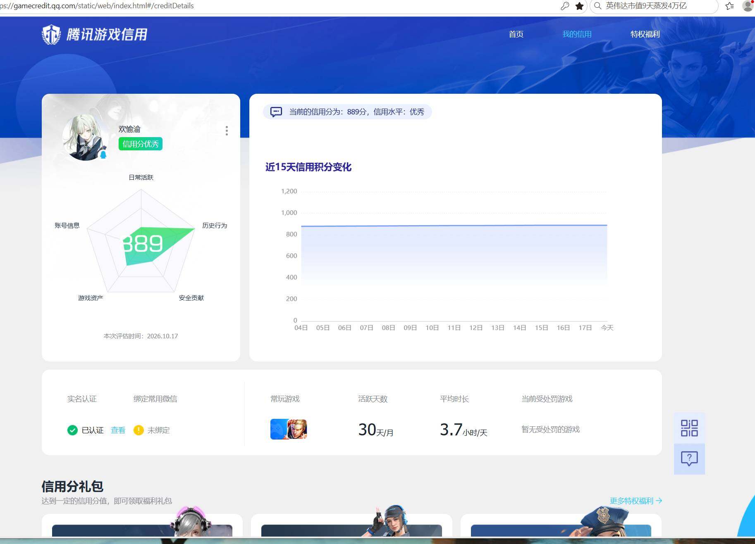755x544 pixels.
Task: Click the 30天/月 active days value
Action: tap(375, 430)
